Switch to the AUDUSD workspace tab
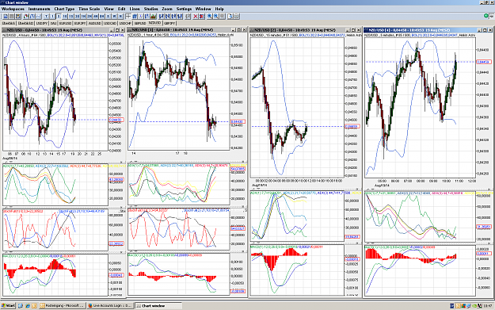Screen dimensions: 495x310 (x=95, y=23)
